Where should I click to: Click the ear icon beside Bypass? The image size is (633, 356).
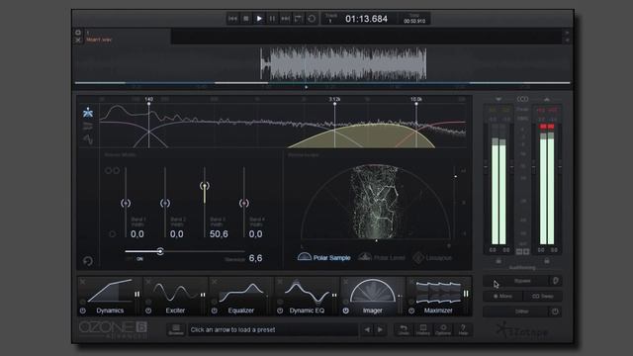[556, 281]
